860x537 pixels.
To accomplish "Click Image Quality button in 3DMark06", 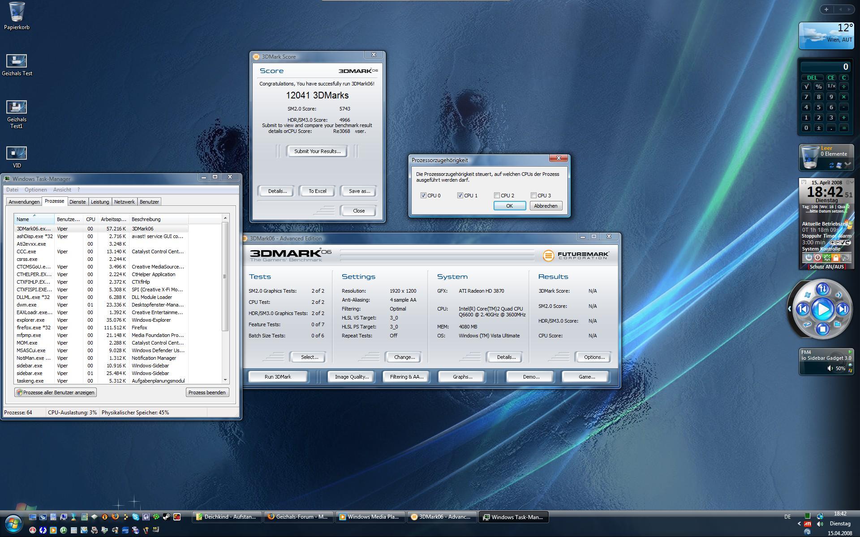I will 352,377.
